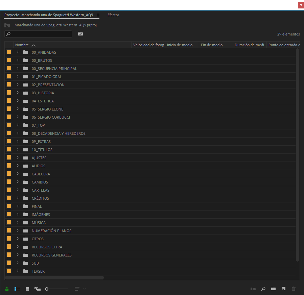Click orange label swatch of 02_PRESENTACIÓN
Viewport: 304px width, 295px height.
(x=9, y=84)
